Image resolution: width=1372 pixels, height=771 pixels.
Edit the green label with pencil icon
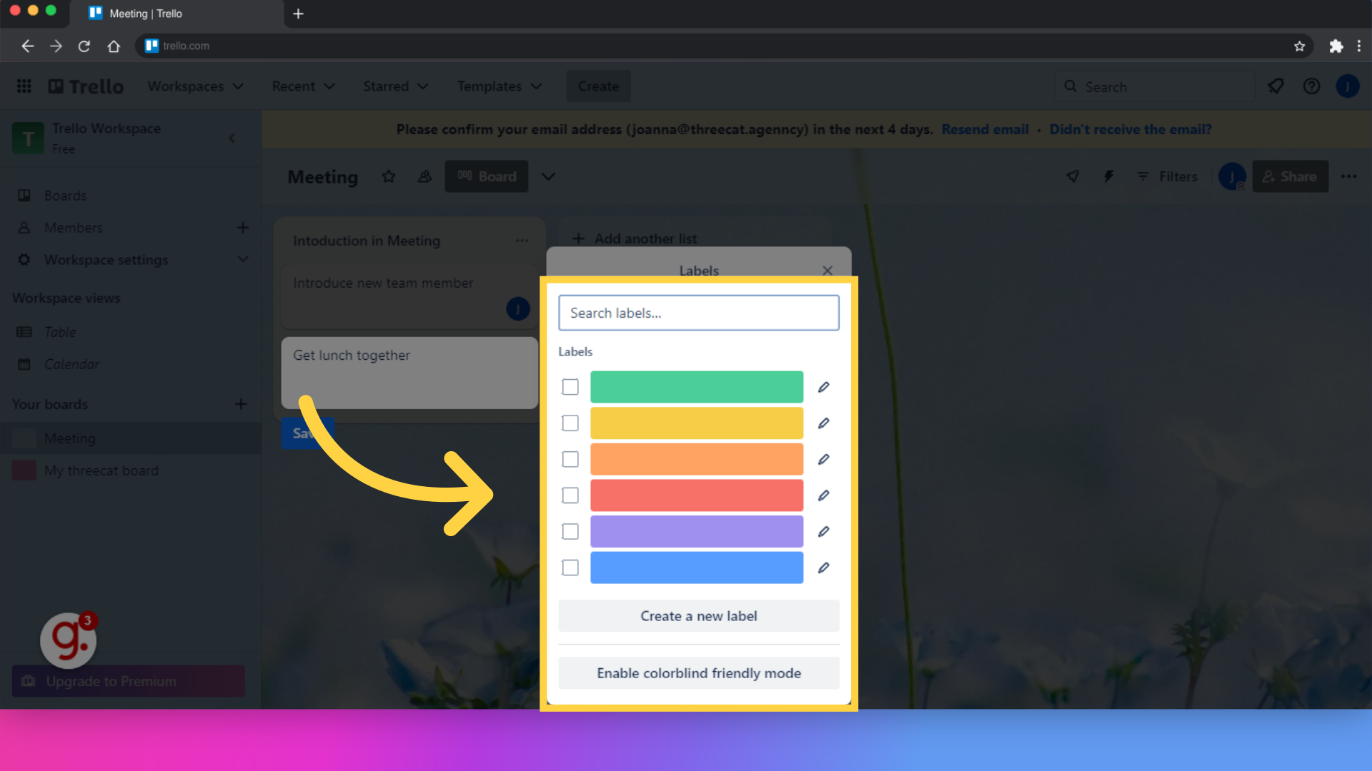tap(823, 387)
